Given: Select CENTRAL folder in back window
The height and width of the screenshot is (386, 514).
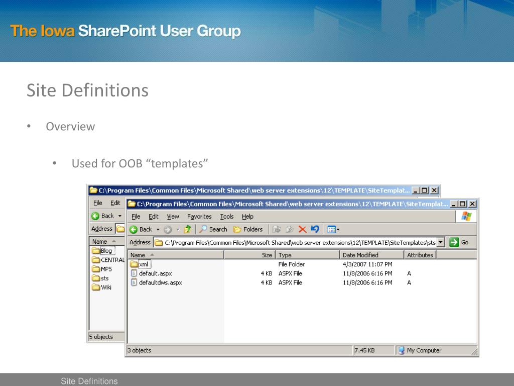Looking at the screenshot, I should pyautogui.click(x=108, y=260).
